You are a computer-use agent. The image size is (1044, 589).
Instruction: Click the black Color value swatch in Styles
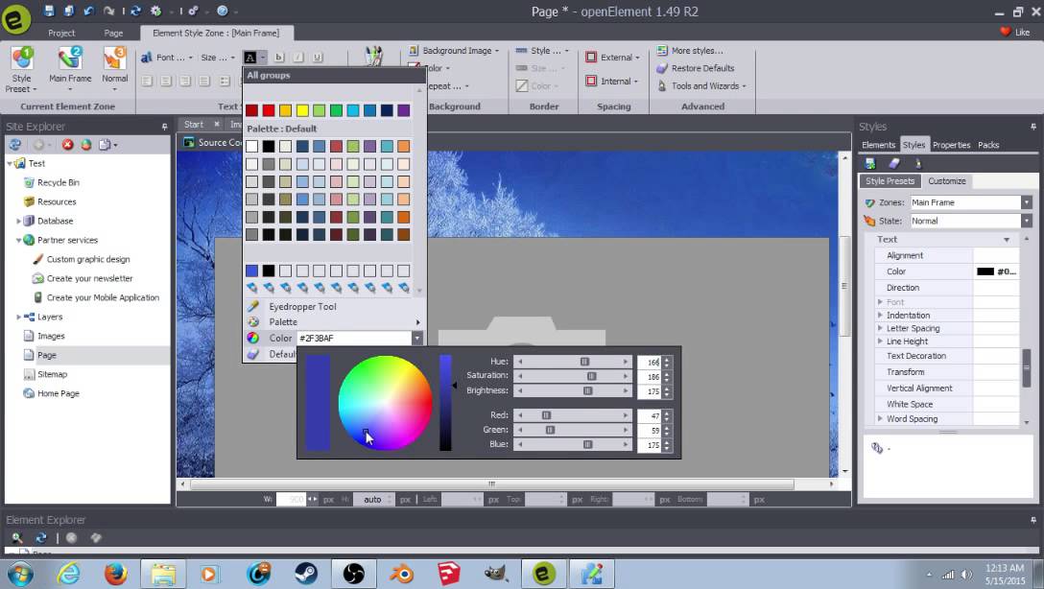coord(985,271)
